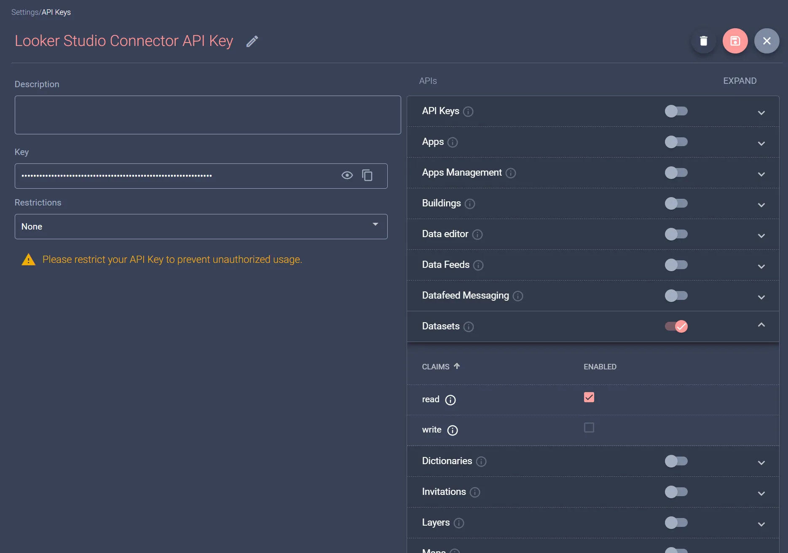
Task: Enable the Apps toggle
Action: [x=676, y=142]
